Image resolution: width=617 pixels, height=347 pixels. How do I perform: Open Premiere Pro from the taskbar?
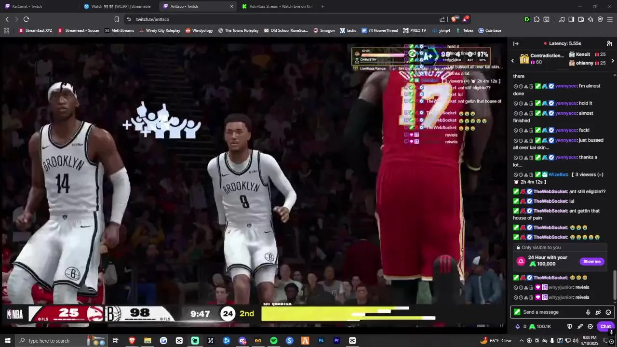coord(337,341)
